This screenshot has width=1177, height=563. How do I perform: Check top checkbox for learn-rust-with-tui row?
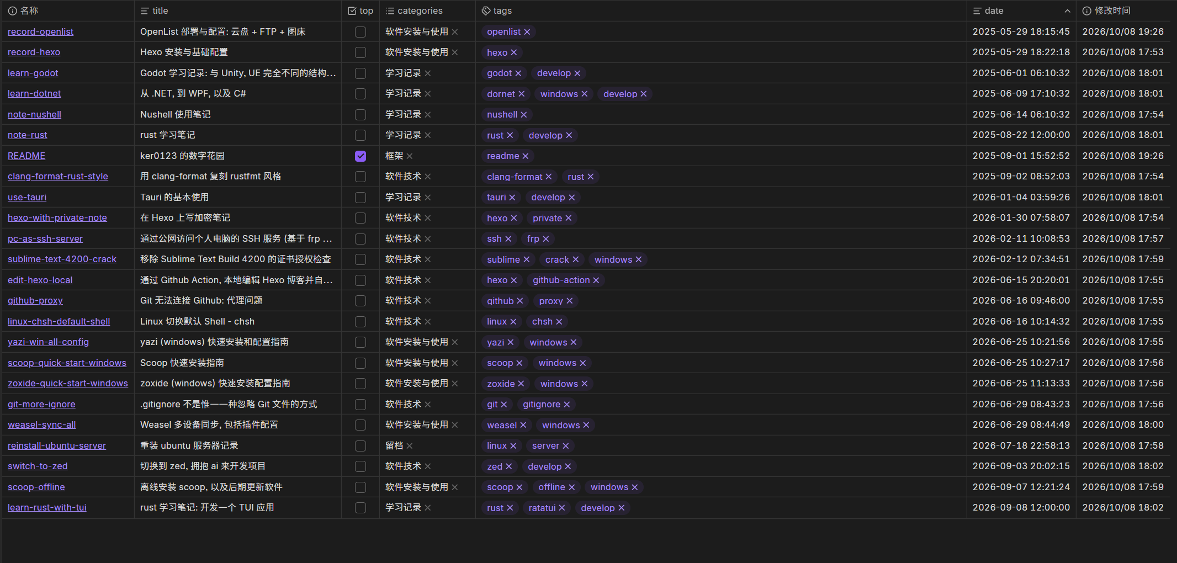point(360,508)
